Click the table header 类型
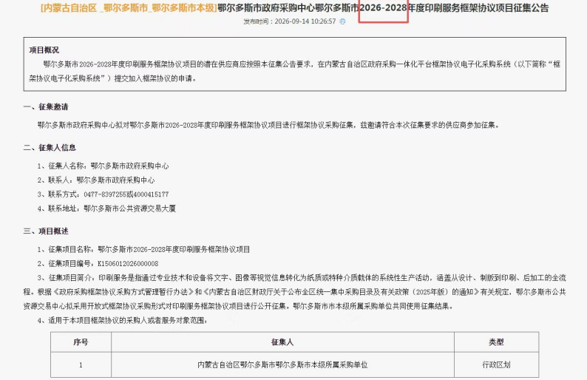587x380 pixels. coord(496,342)
